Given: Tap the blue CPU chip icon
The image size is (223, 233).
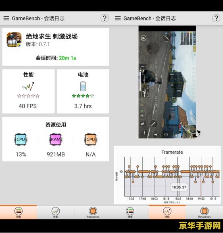Looking at the screenshot, I should [21, 139].
